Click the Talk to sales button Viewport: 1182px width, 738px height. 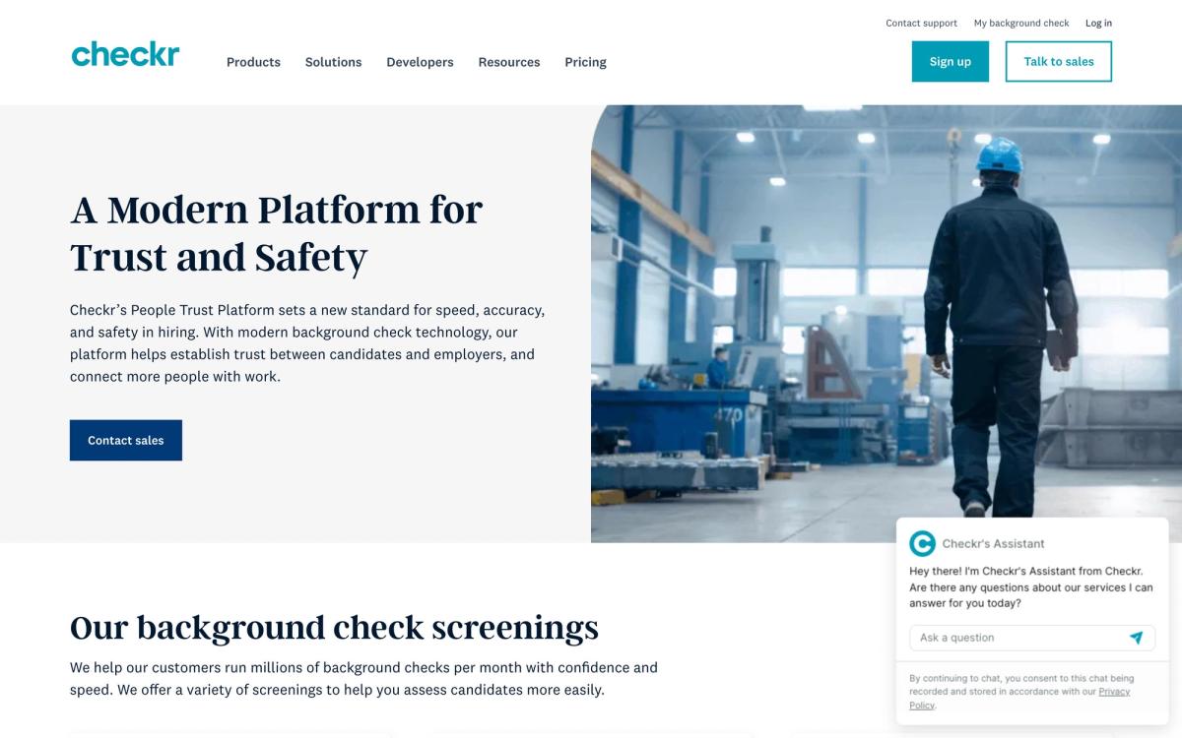point(1059,61)
